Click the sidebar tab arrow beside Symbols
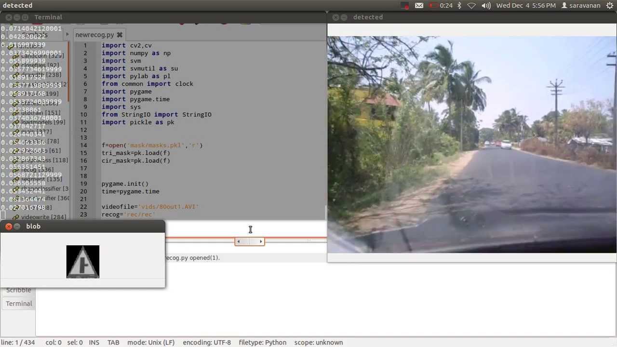 [67, 34]
